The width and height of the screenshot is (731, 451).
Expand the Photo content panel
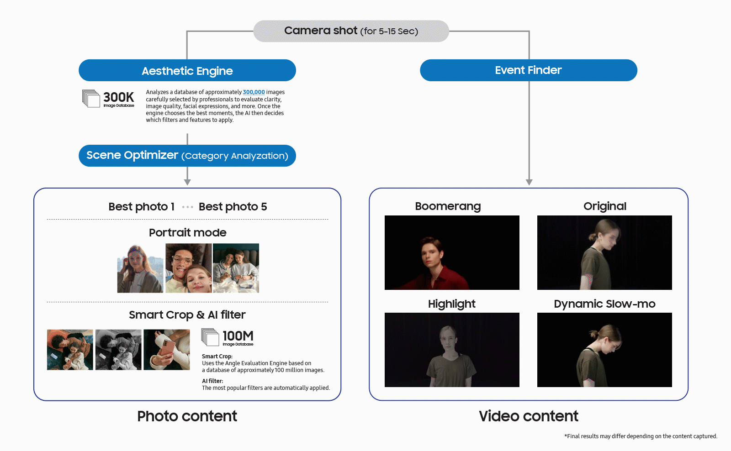point(187,416)
